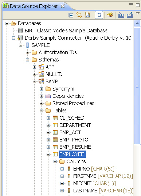Screen dimensions: 141x196
Task: Select the Data Source Explorer tab
Action: pos(34,6)
